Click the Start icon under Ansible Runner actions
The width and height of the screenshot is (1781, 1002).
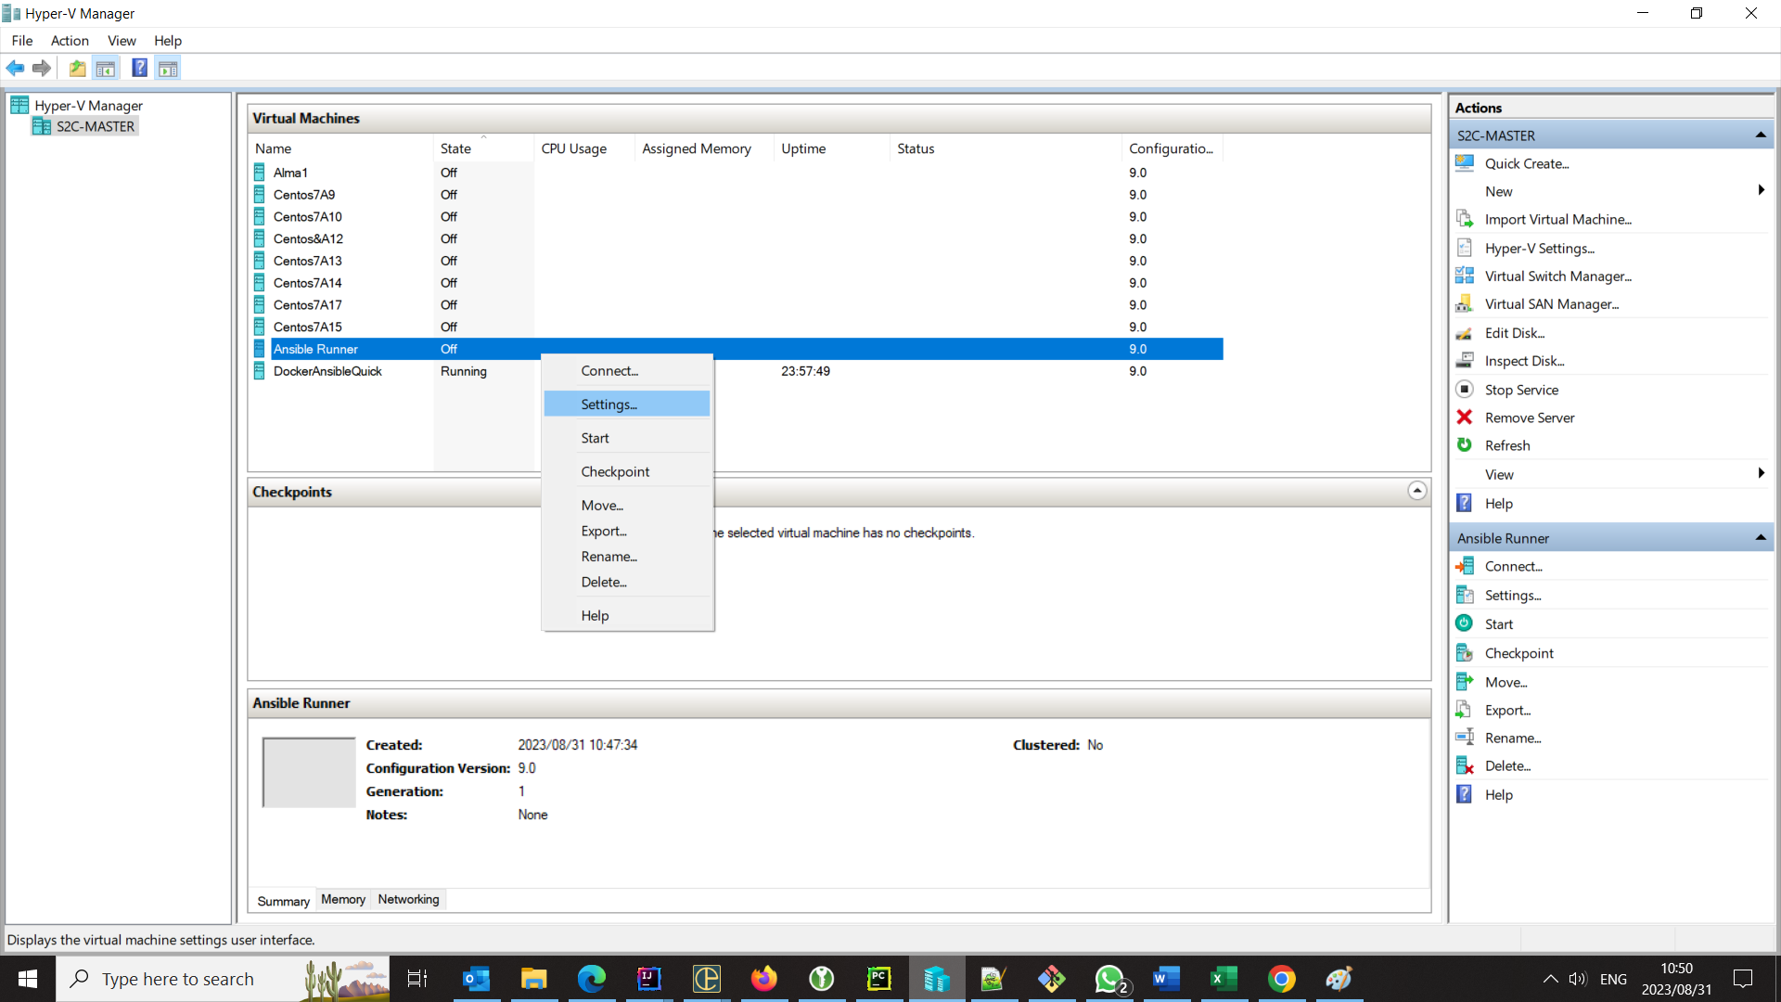pyautogui.click(x=1465, y=623)
